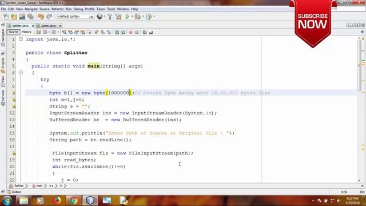Collapse the main method fold on line 6
Screen dimensions: 366x206
tap(21, 73)
